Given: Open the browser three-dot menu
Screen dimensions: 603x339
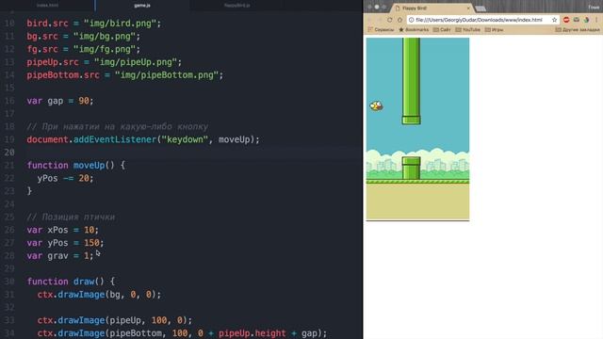Looking at the screenshot, I should [x=596, y=20].
